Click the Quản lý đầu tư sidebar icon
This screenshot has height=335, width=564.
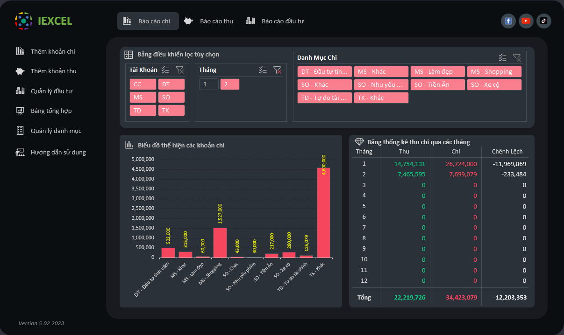pos(20,91)
